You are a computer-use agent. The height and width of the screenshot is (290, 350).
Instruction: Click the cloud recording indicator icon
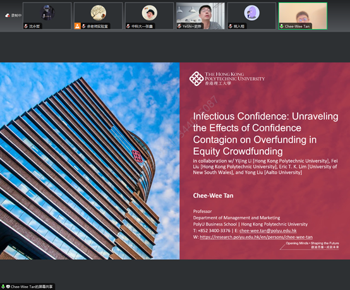coord(8,15)
